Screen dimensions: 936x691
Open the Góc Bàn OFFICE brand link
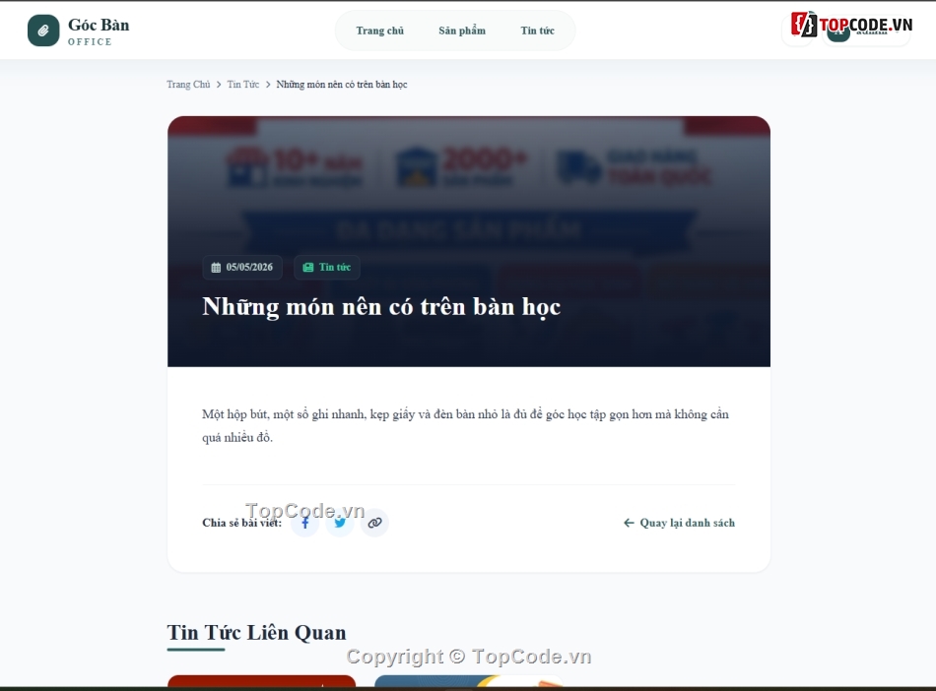point(79,31)
